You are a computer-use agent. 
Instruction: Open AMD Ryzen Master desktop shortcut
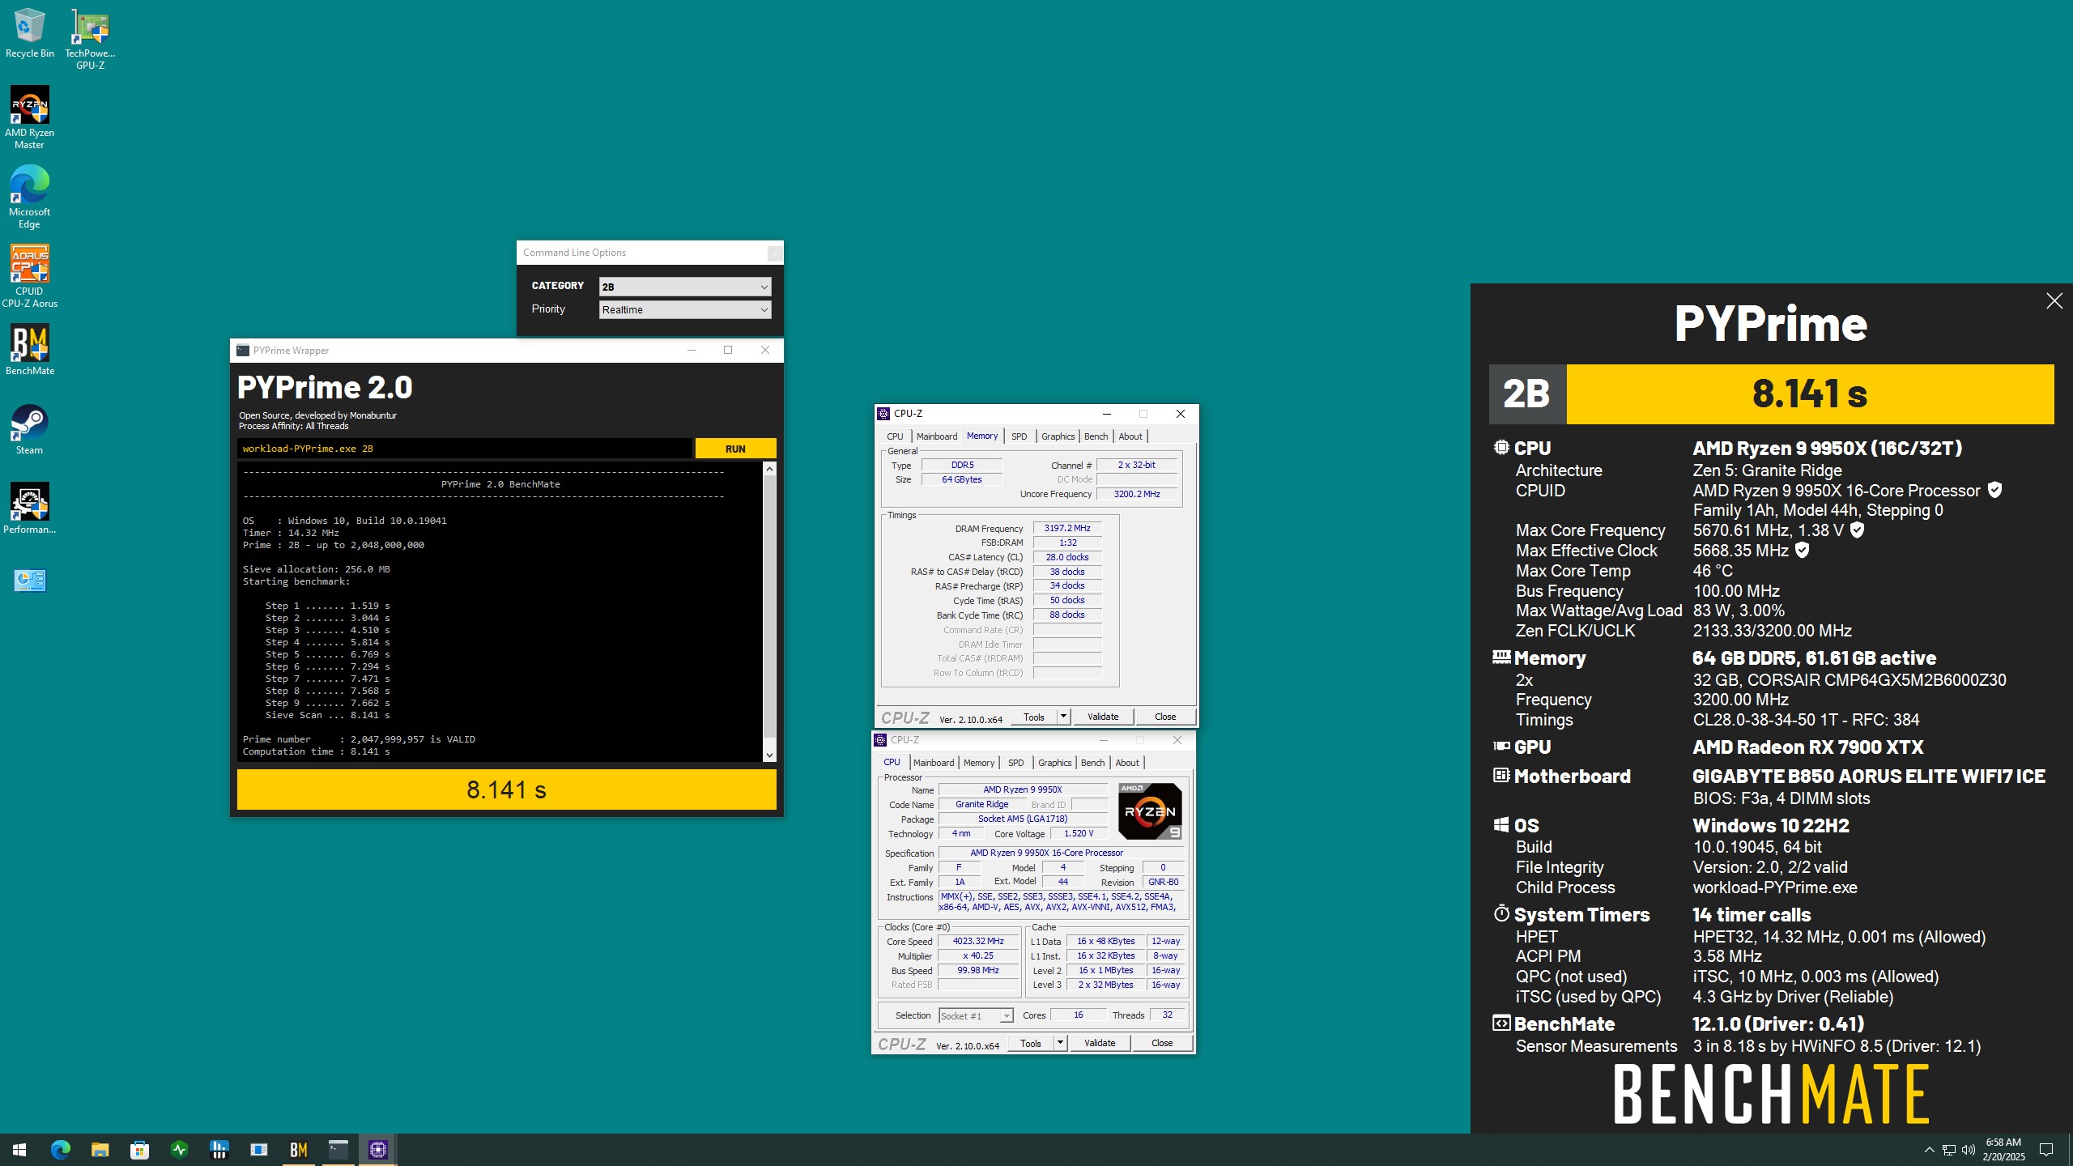[x=29, y=118]
